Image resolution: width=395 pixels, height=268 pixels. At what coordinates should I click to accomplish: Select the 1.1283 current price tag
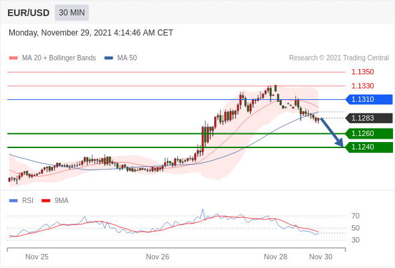click(x=370, y=118)
